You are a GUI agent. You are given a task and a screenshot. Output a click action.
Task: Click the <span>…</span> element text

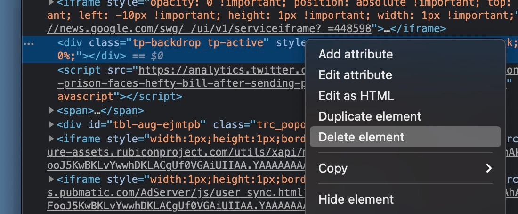pos(100,110)
